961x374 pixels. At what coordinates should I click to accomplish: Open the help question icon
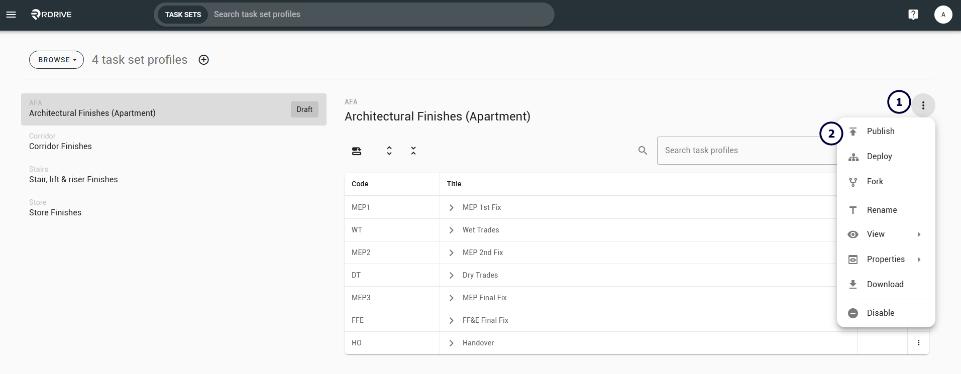pyautogui.click(x=913, y=15)
